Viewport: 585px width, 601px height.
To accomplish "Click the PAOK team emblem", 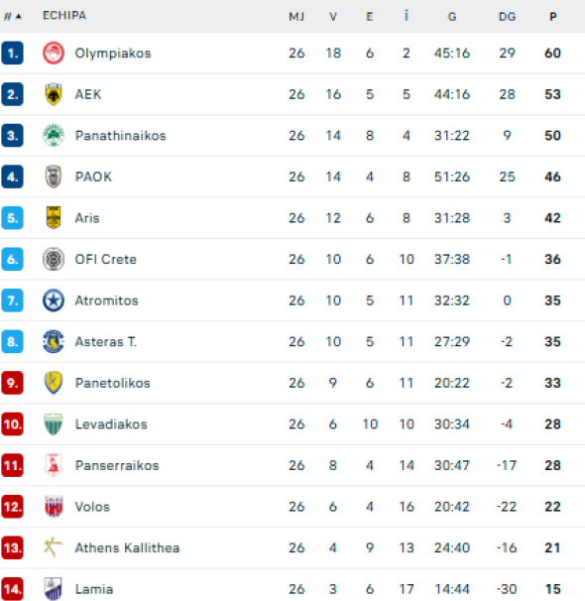I will pyautogui.click(x=54, y=177).
